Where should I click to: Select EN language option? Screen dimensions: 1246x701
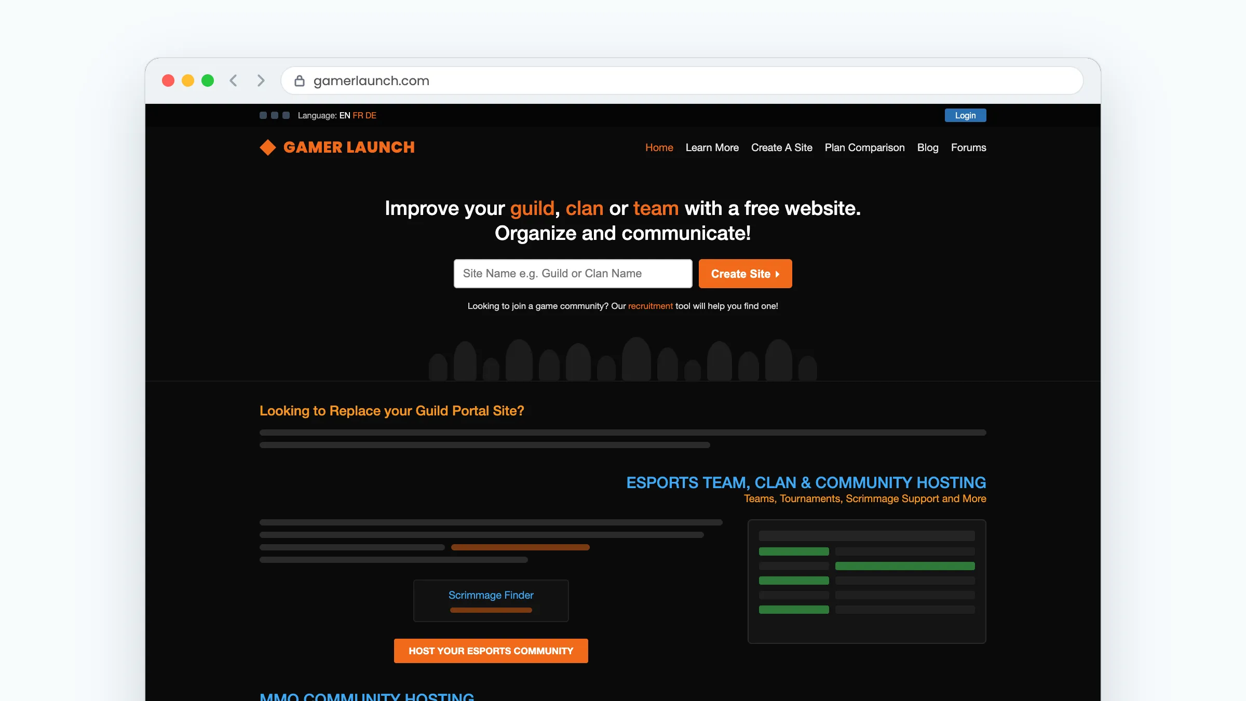(345, 115)
